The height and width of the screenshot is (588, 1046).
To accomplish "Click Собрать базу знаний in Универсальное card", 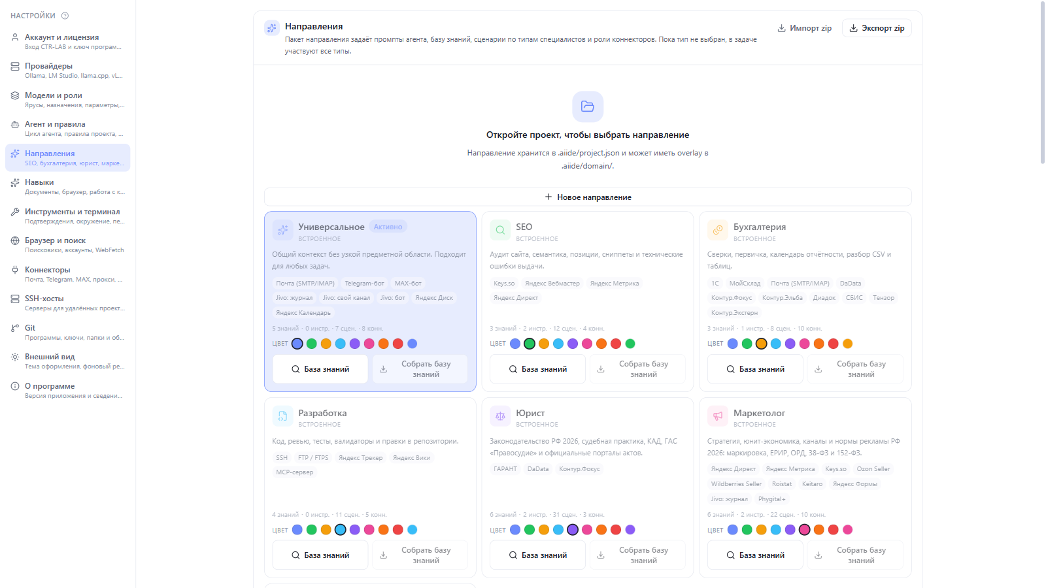I will [420, 369].
